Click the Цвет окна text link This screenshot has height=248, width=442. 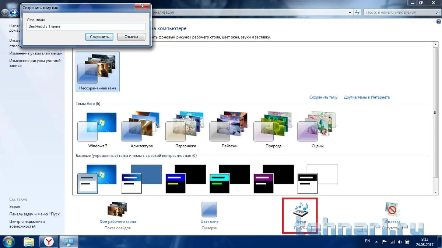[209, 222]
